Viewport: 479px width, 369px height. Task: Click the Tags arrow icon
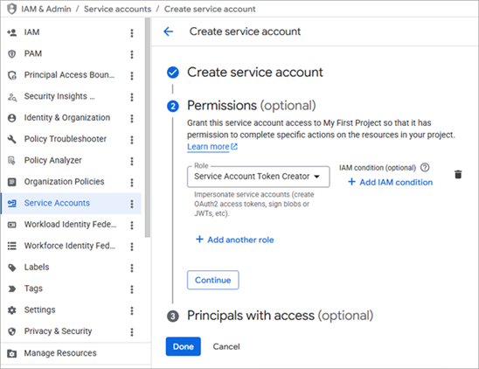point(12,289)
